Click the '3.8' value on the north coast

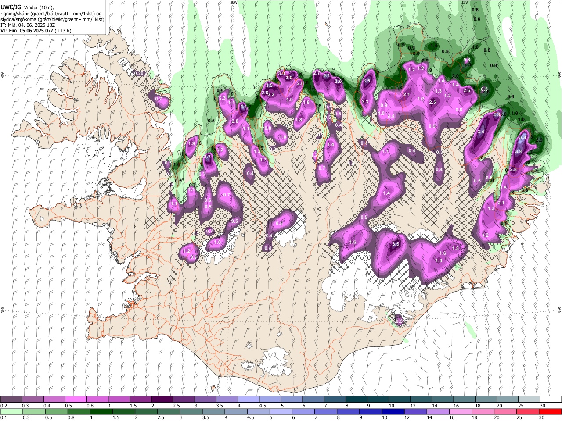pos(338,81)
